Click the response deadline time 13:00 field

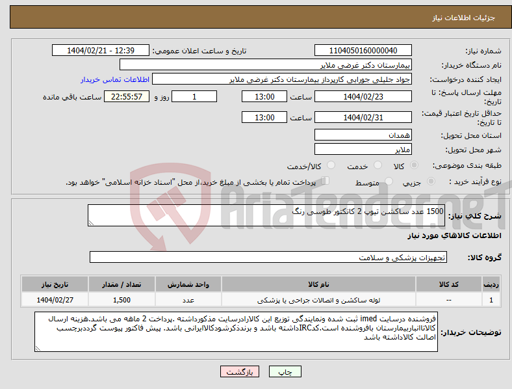(264, 96)
